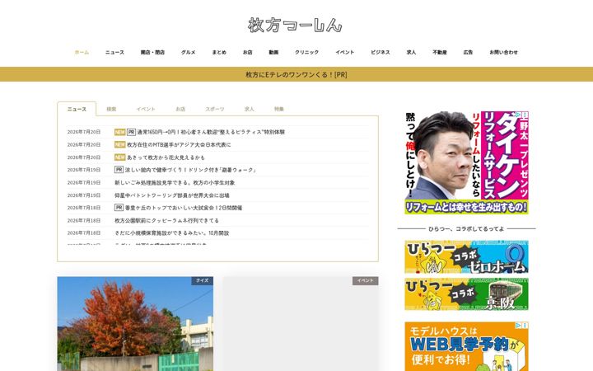Click the クイズ category label on the tree card
Screen dimensions: 593x371
[203, 280]
